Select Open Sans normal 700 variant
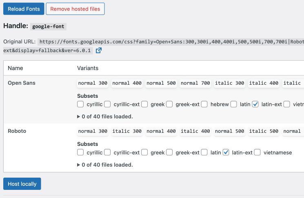The width and height of the screenshot is (304, 198). pos(195,83)
